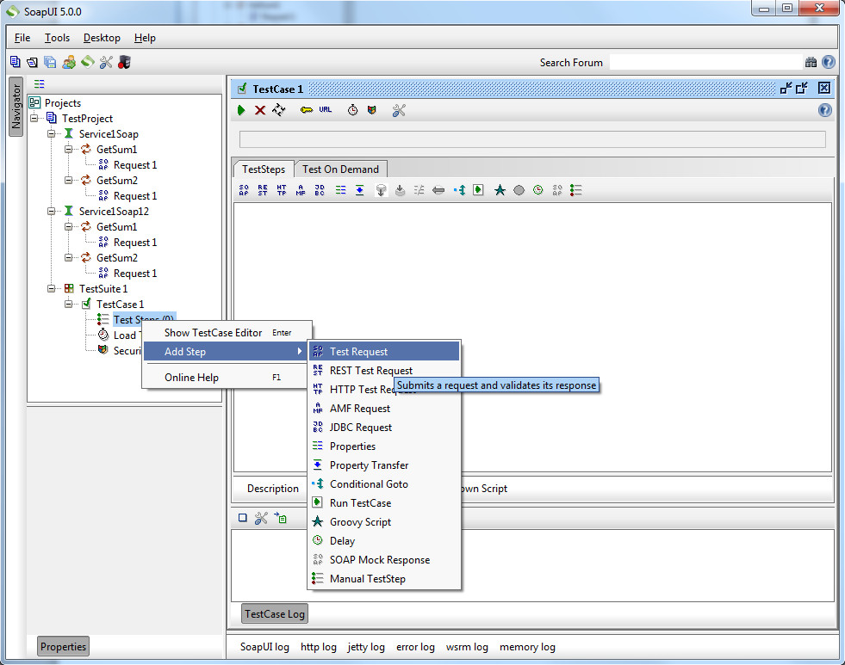The image size is (845, 665).
Task: Click the clear log square icon
Action: 243,518
